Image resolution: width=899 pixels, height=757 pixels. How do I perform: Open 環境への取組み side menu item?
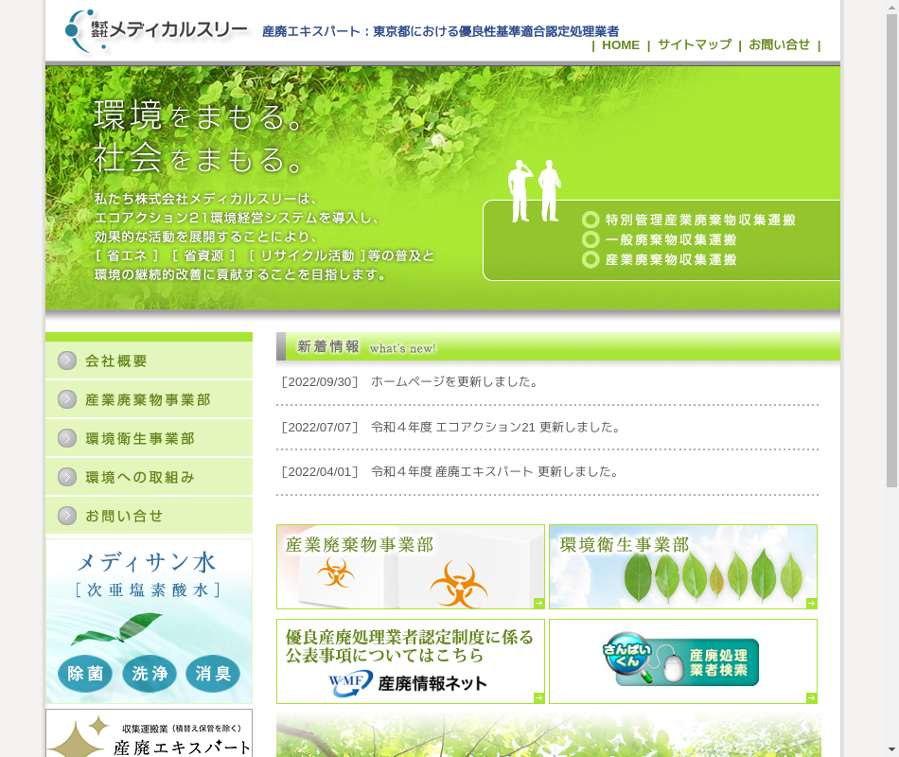pyautogui.click(x=150, y=477)
